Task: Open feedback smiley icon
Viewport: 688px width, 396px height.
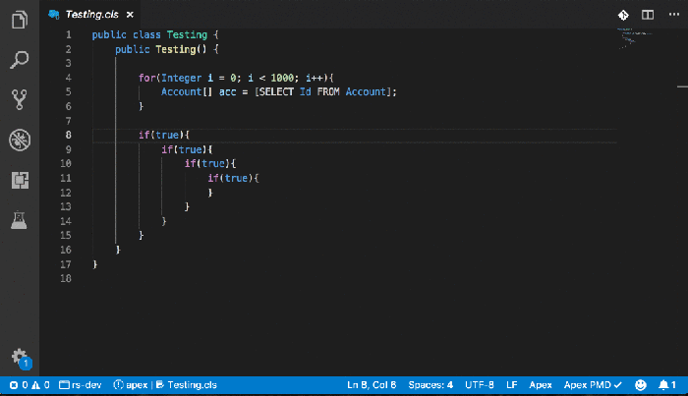Action: click(x=641, y=385)
